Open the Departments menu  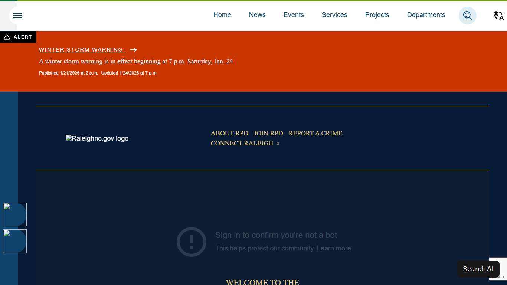426,15
